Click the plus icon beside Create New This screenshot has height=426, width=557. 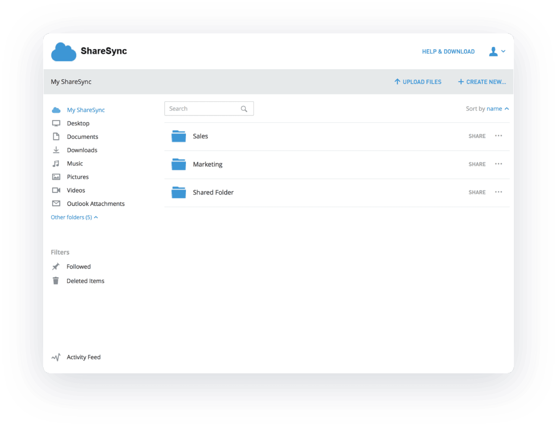click(461, 82)
